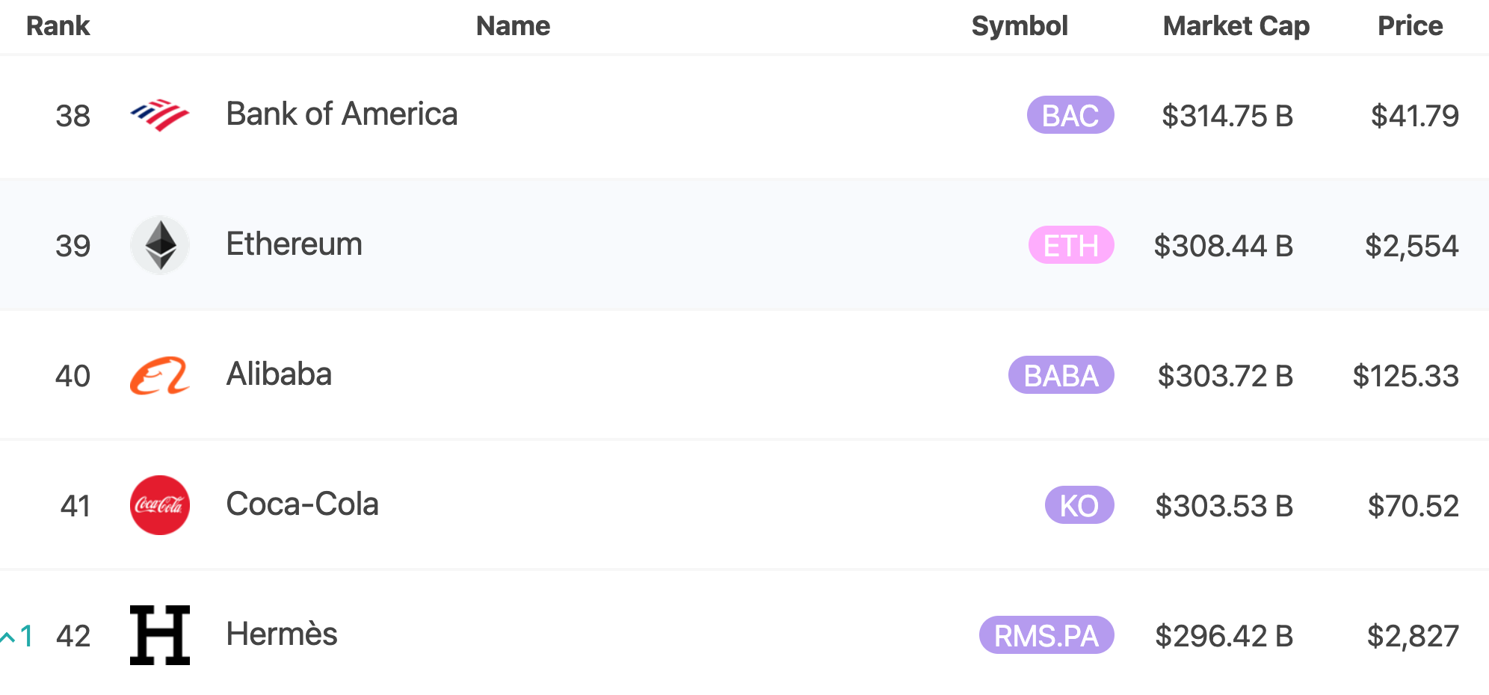Click the Coca-Cola red circle logo
The width and height of the screenshot is (1489, 695).
pyautogui.click(x=160, y=505)
